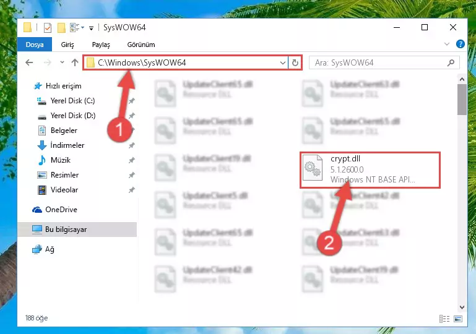This screenshot has width=476, height=334.
Task: Open the İndirmeler folder
Action: coord(61,145)
